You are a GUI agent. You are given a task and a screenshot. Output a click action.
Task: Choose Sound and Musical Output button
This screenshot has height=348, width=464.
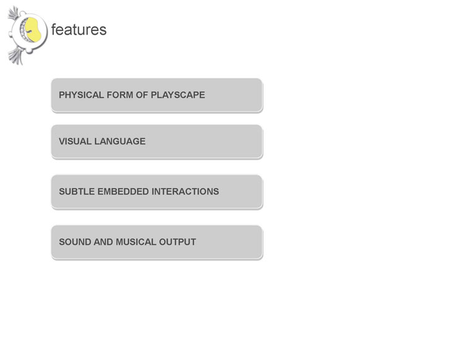157,242
